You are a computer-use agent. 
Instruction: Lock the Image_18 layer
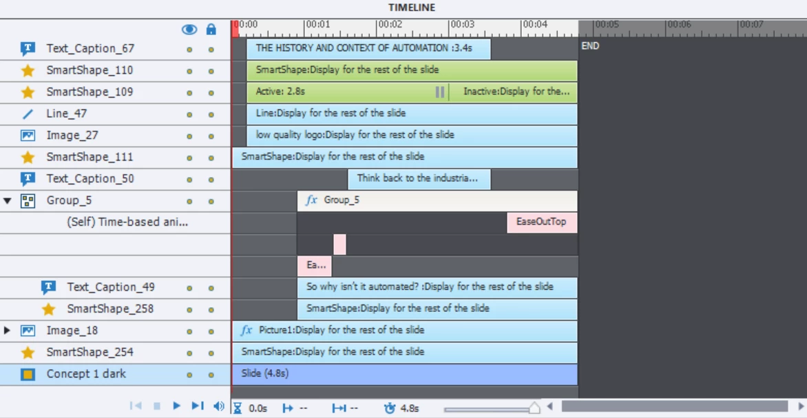click(x=211, y=331)
